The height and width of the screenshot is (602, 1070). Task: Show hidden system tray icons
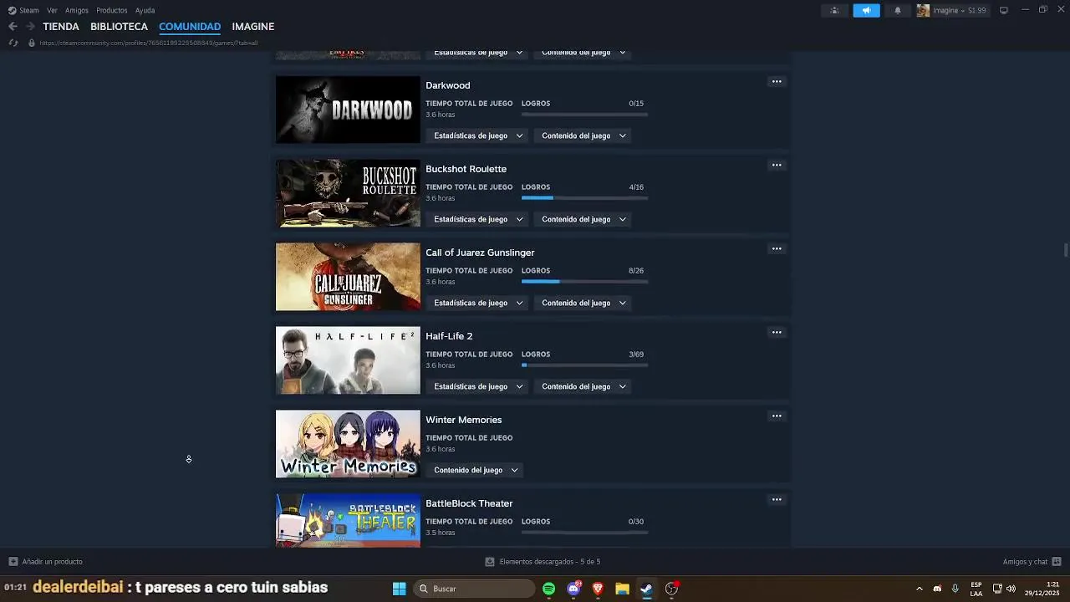[919, 589]
